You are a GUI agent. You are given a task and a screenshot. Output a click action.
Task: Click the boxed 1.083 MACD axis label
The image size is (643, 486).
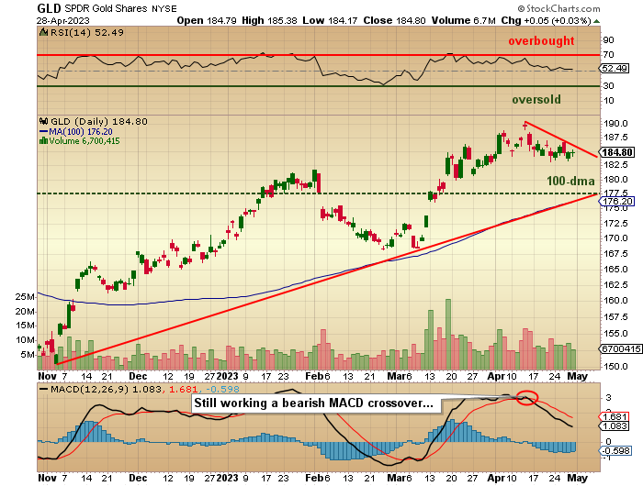[x=615, y=426]
